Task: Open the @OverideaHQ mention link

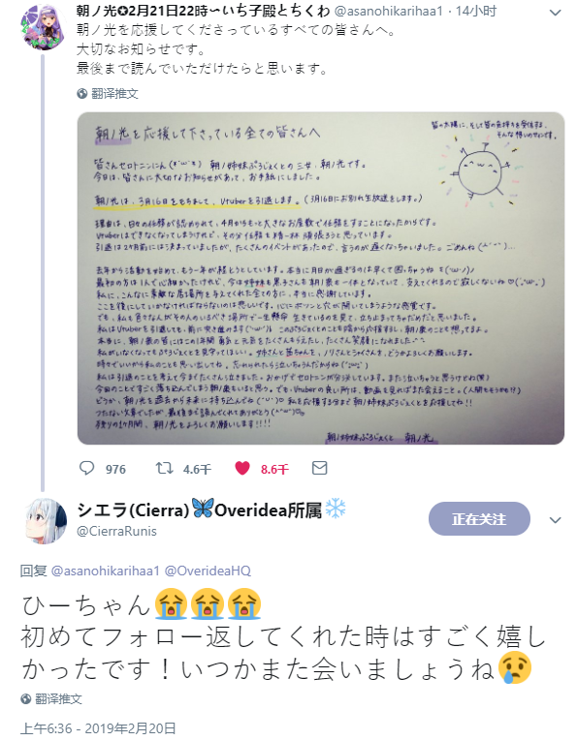Action: point(208,571)
